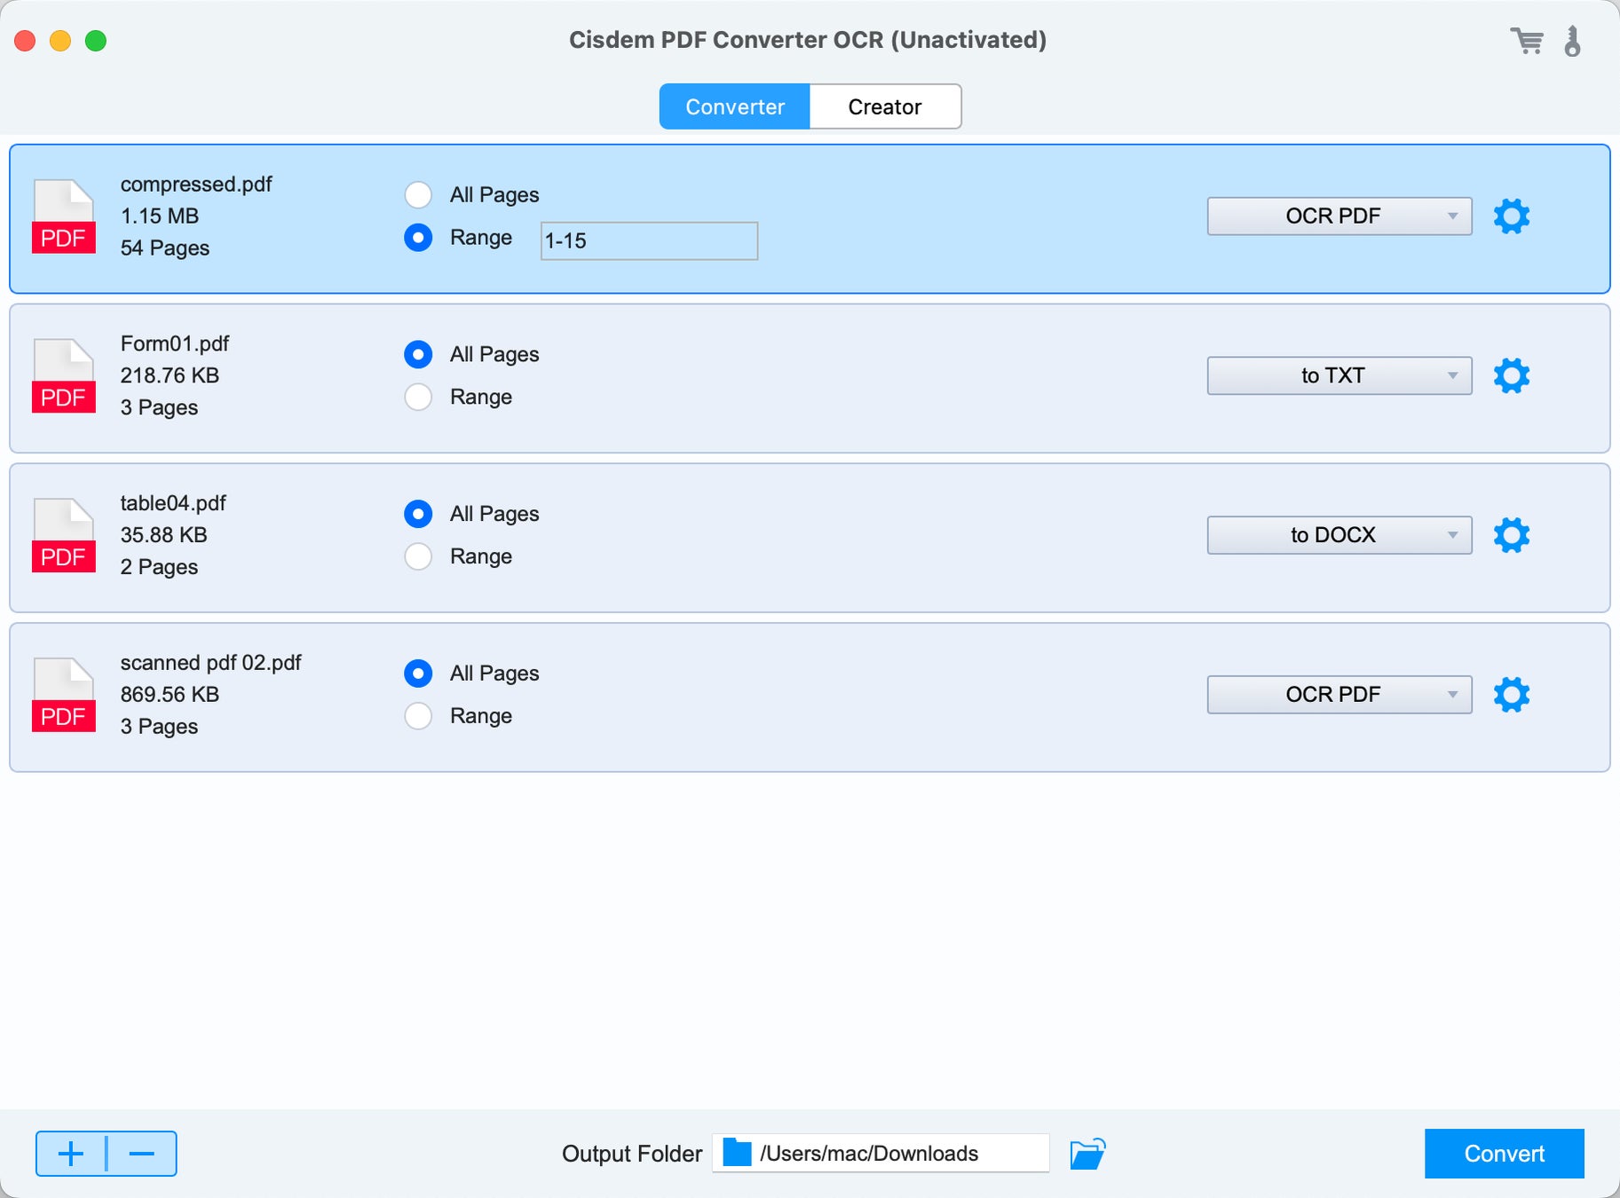Switch to the Creator tab
Image resolution: width=1620 pixels, height=1198 pixels.
[885, 106]
